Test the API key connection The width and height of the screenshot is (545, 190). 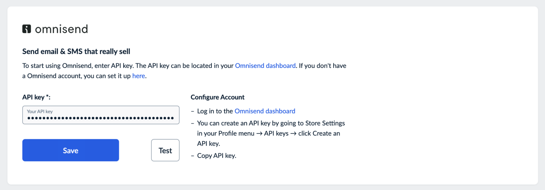tap(165, 150)
